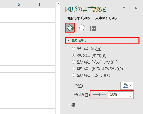Collapse the 塗りつぶし section
This screenshot has width=143, height=114.
pyautogui.click(x=102, y=40)
